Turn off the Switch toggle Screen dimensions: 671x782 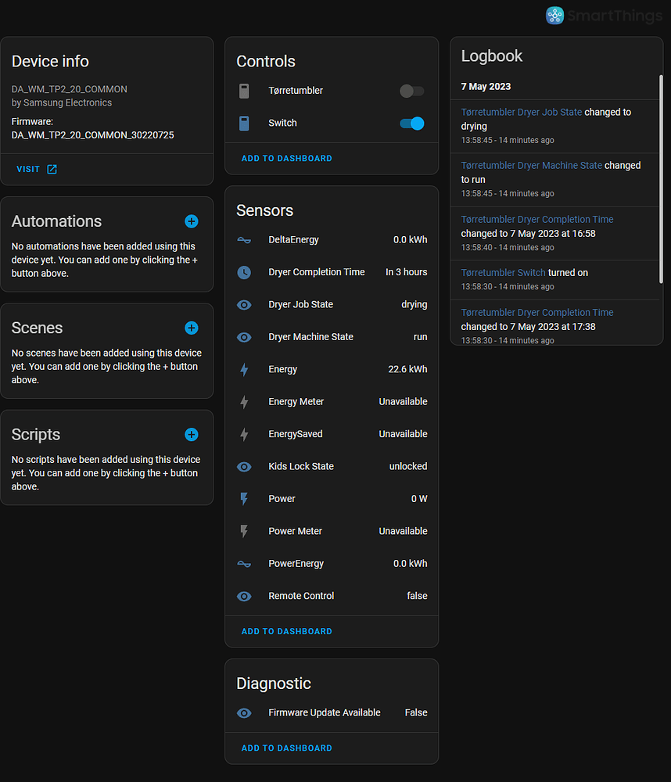click(411, 124)
